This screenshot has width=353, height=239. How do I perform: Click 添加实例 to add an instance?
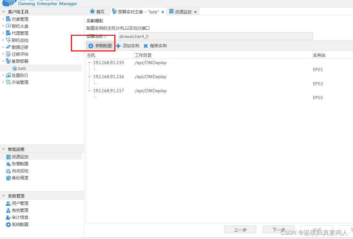point(128,46)
